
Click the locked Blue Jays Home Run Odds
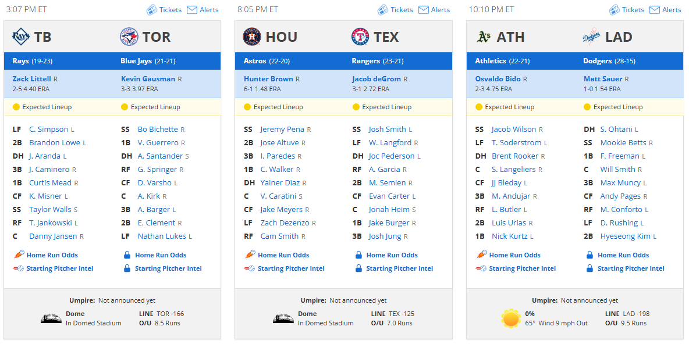coord(160,255)
